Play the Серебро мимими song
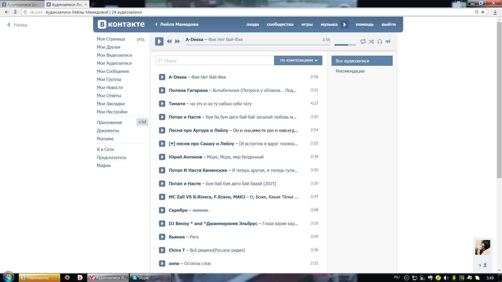Screen dimensions: 502x282 click(x=162, y=210)
